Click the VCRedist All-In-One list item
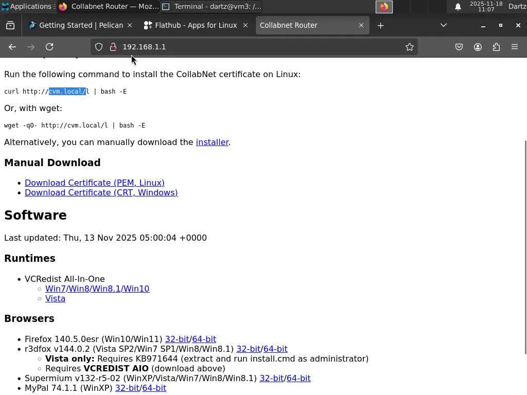The width and height of the screenshot is (527, 395). pyautogui.click(x=64, y=279)
